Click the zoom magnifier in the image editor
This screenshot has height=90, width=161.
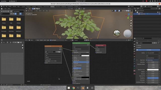22,45
